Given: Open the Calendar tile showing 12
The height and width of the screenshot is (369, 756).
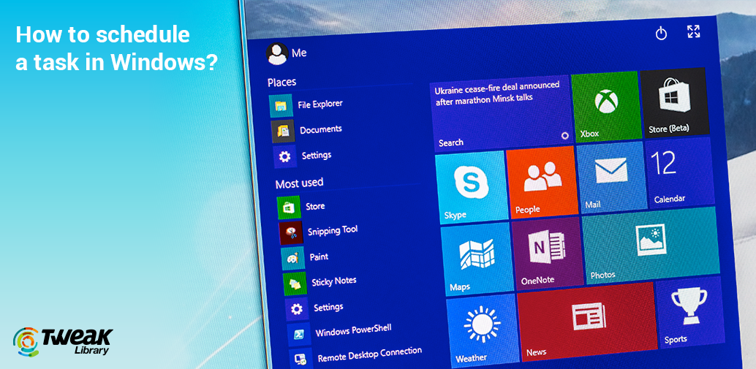Looking at the screenshot, I should point(680,172).
